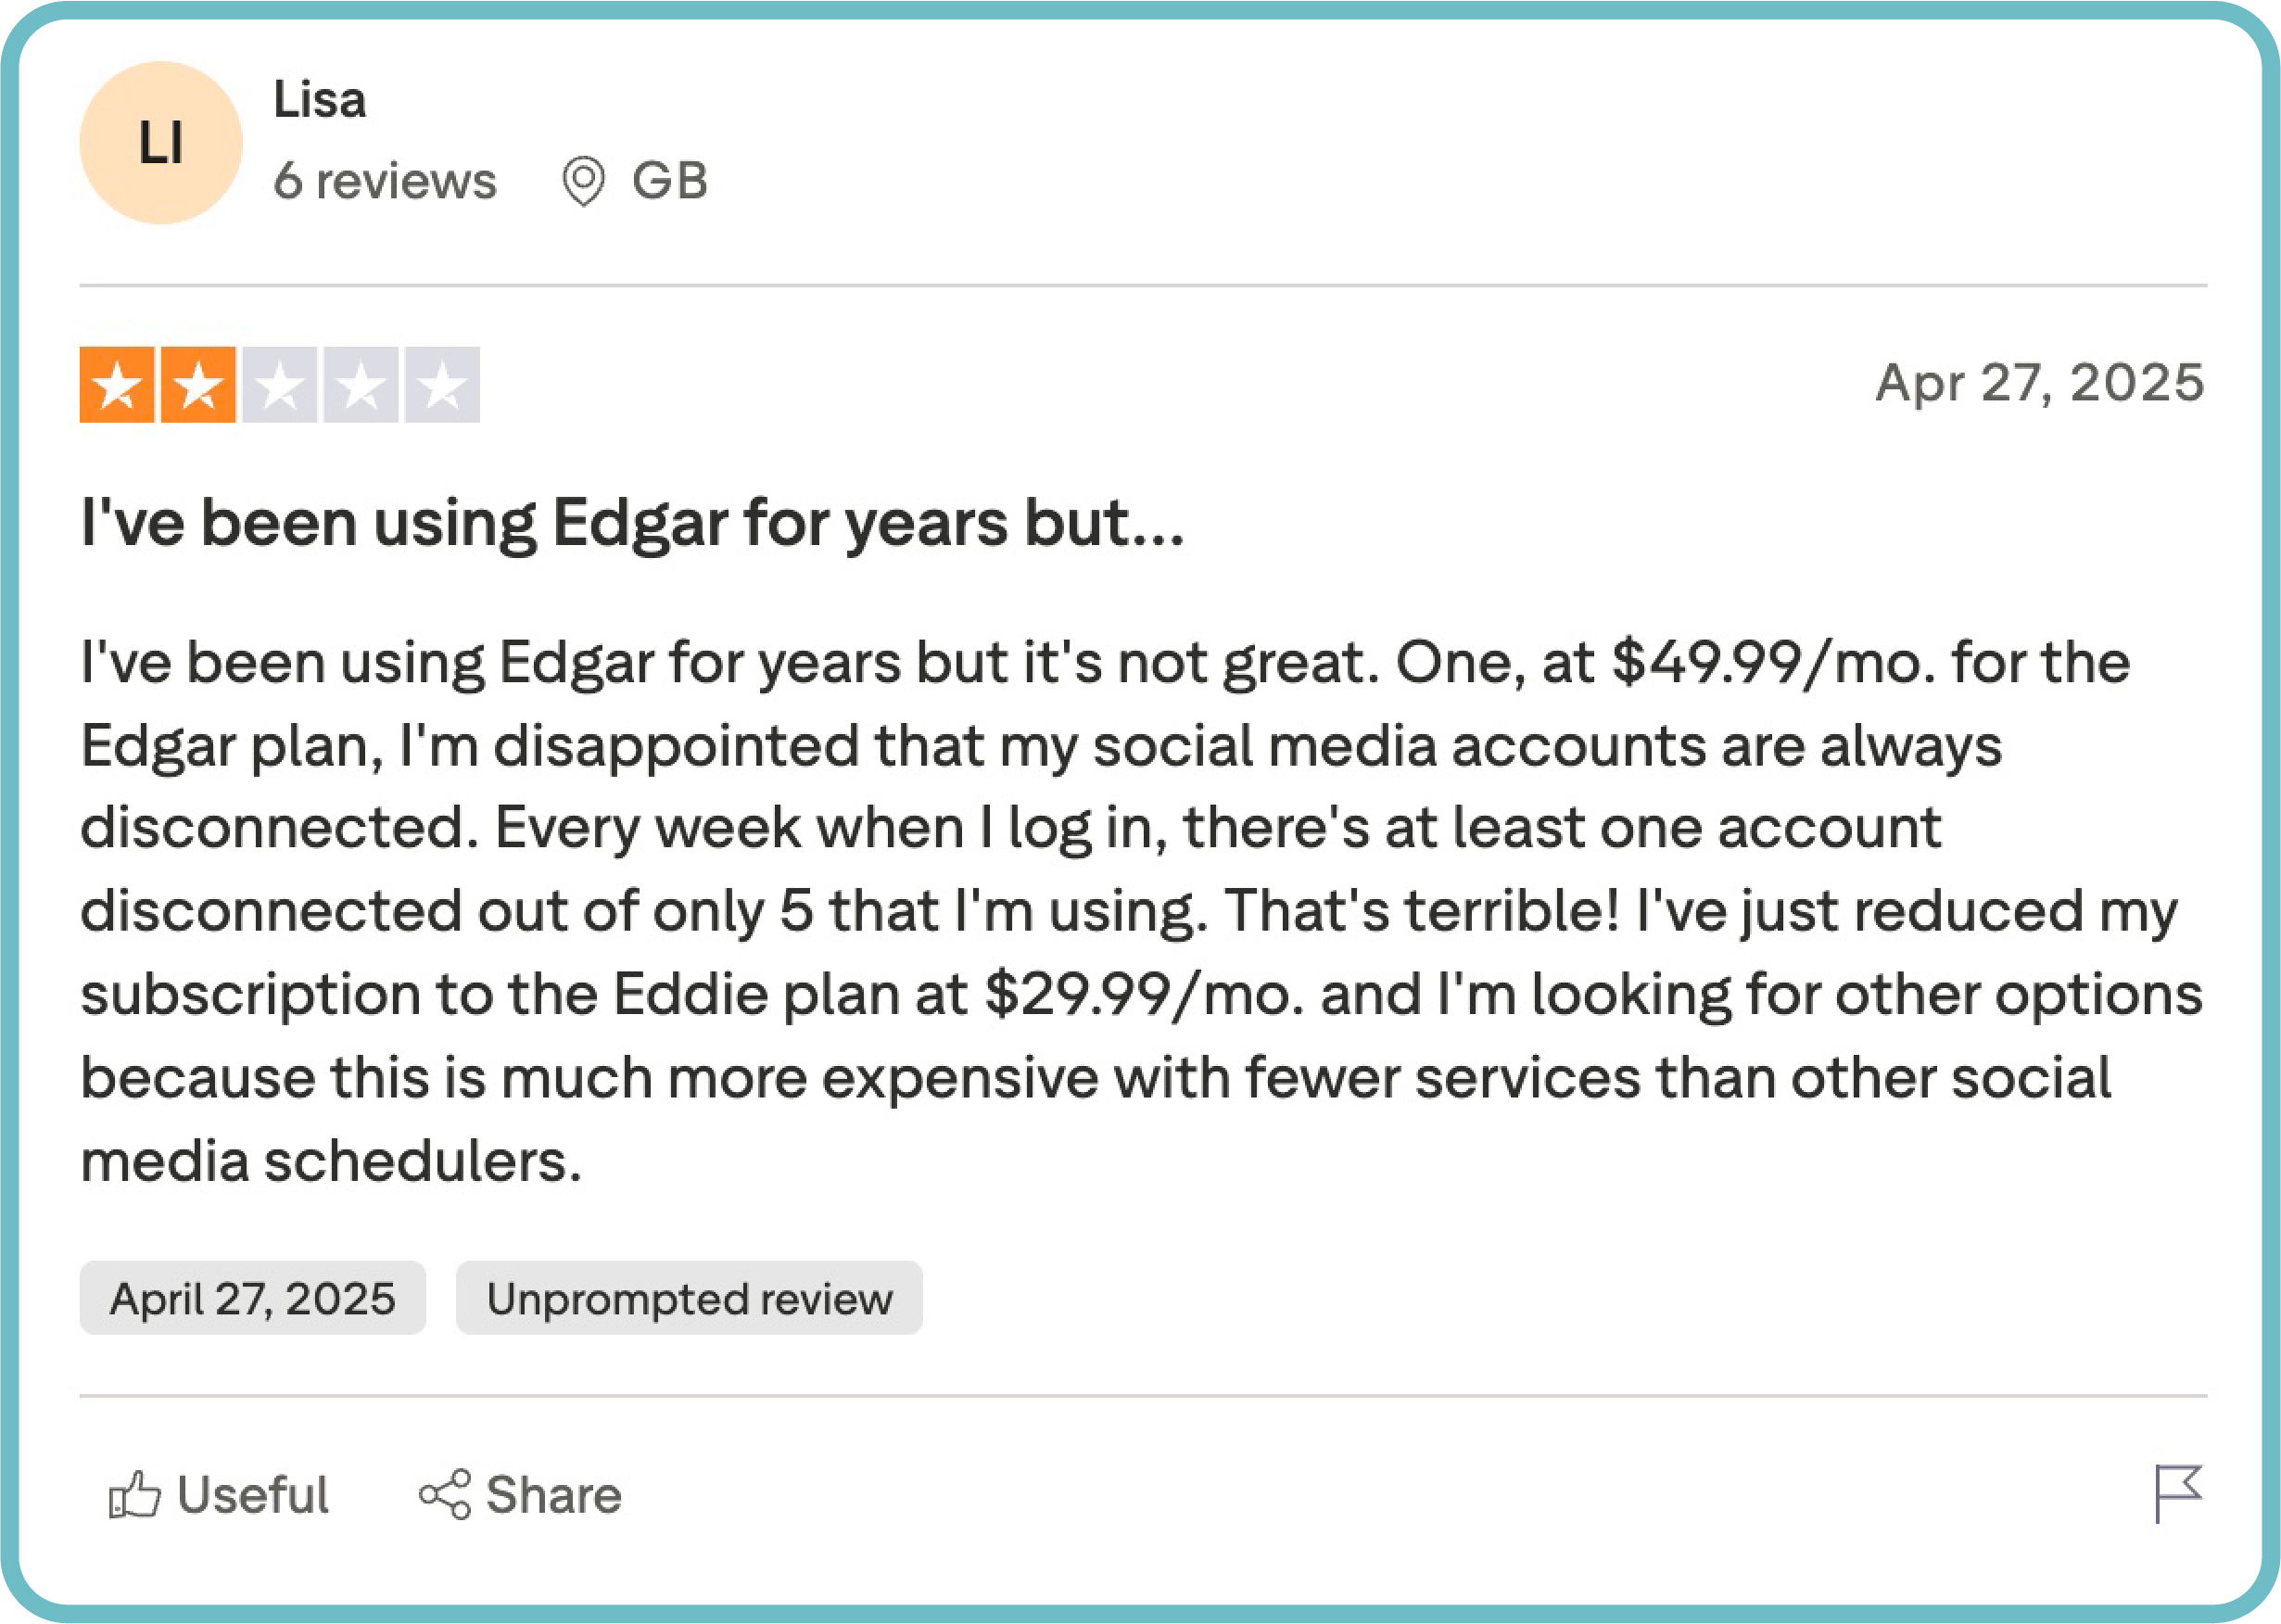Click the fourth grey star
Screen dimensions: 2281x1624
[x=361, y=385]
